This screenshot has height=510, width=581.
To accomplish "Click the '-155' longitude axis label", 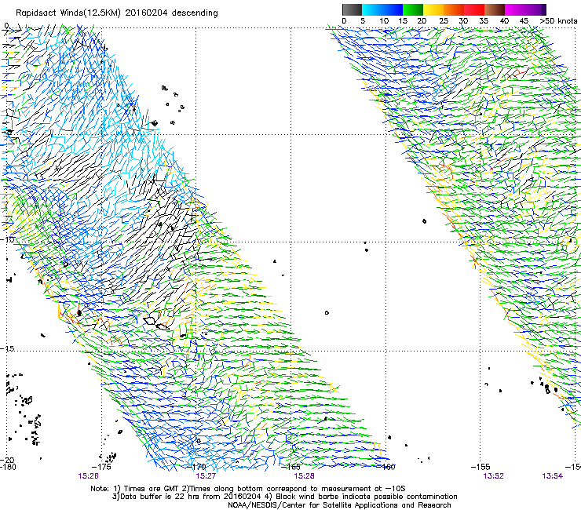I will coord(481,467).
